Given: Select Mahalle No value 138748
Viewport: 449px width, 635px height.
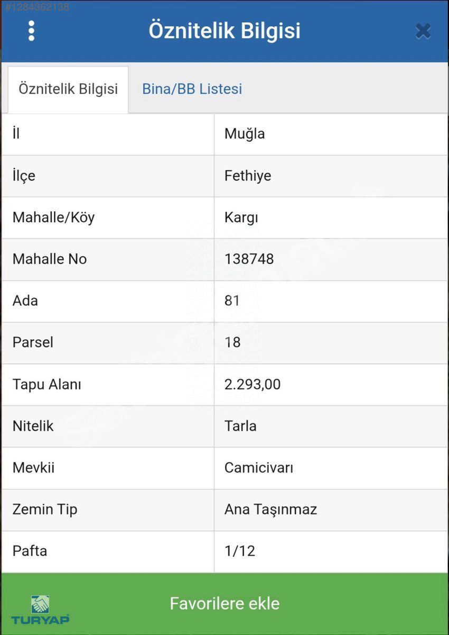Looking at the screenshot, I should pyautogui.click(x=249, y=259).
